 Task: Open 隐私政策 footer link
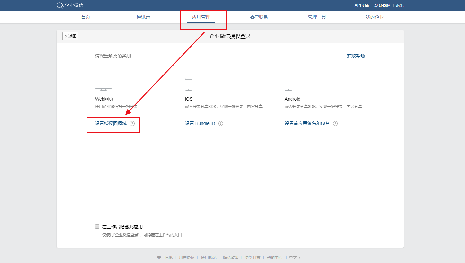[231, 258]
